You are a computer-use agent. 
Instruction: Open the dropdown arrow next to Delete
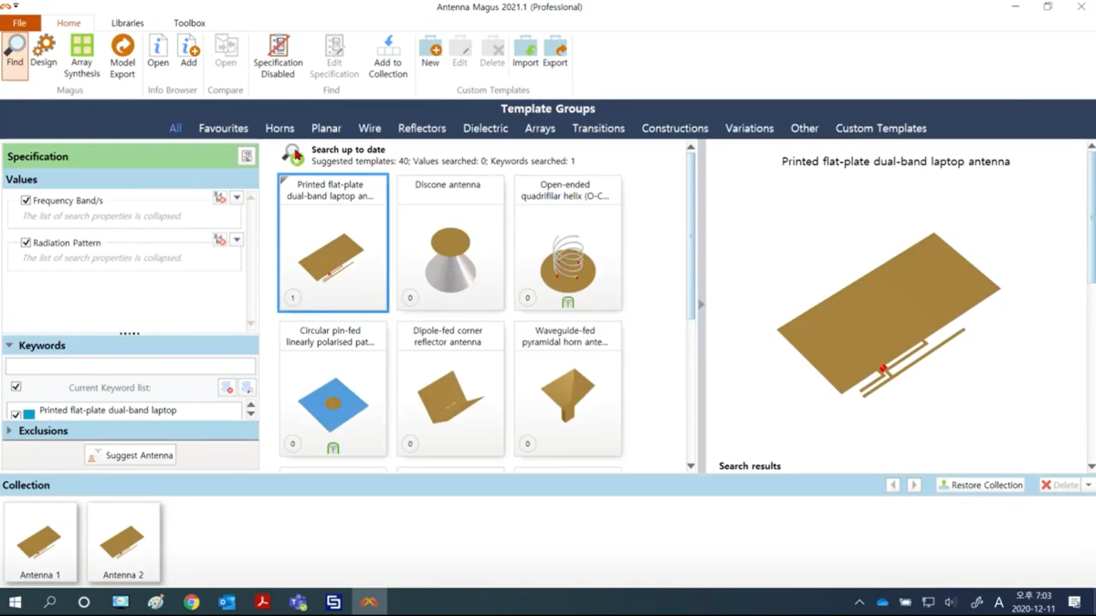1088,485
